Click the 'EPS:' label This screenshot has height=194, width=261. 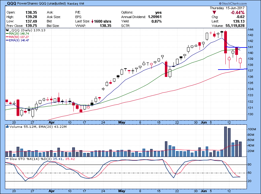pyautogui.click(x=79, y=17)
